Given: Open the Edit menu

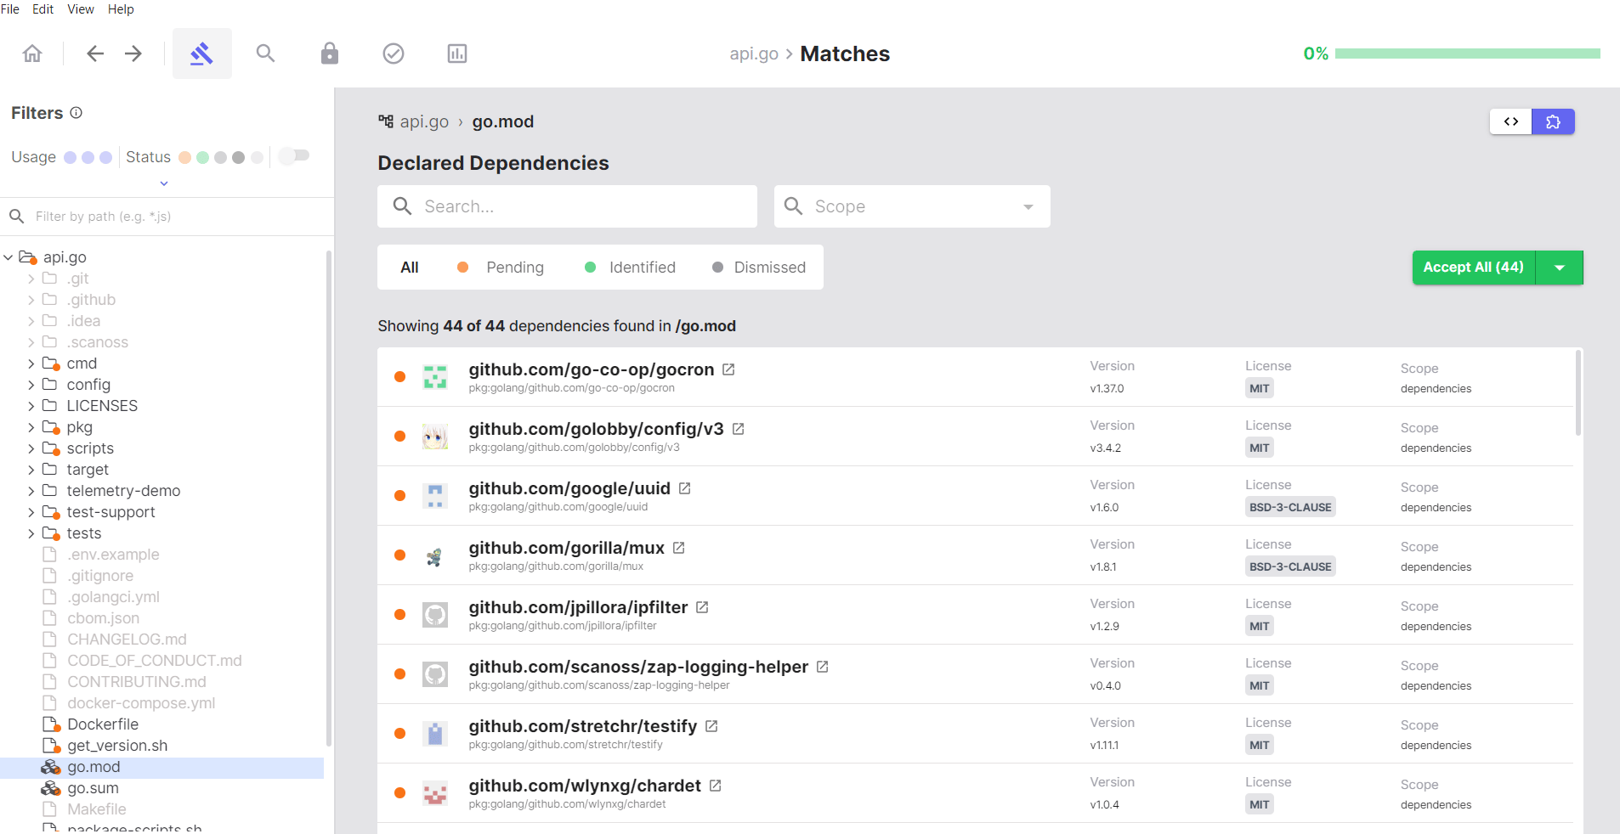Looking at the screenshot, I should pos(43,9).
